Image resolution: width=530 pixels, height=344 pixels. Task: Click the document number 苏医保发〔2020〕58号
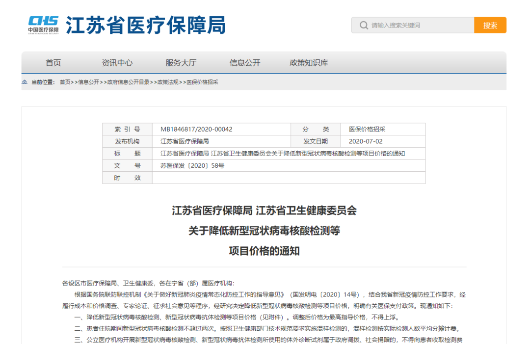pos(192,166)
